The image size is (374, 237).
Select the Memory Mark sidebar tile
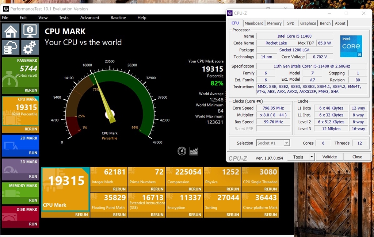[x=20, y=190]
